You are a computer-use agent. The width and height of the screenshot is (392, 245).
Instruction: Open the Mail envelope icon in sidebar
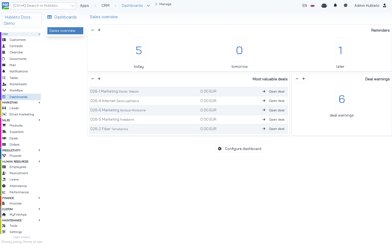tap(4, 65)
